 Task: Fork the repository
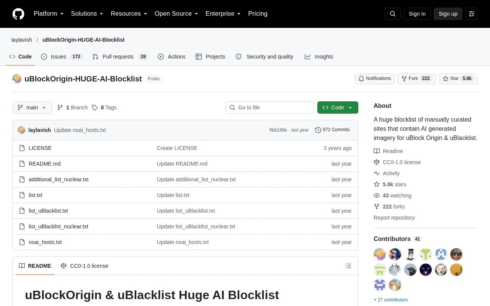(x=416, y=78)
